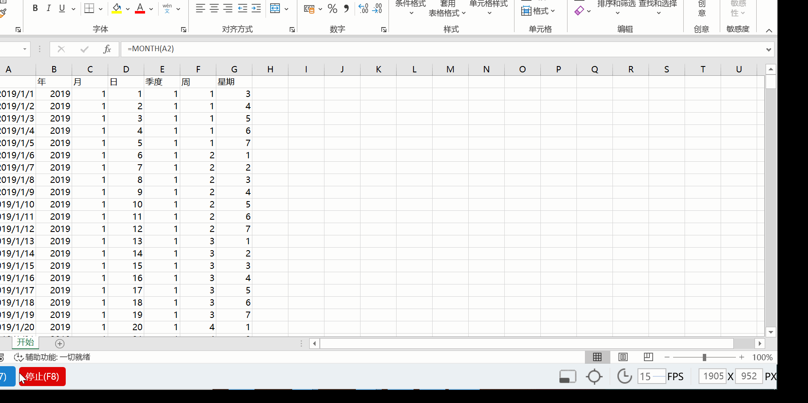Collapse the ribbon

click(769, 30)
